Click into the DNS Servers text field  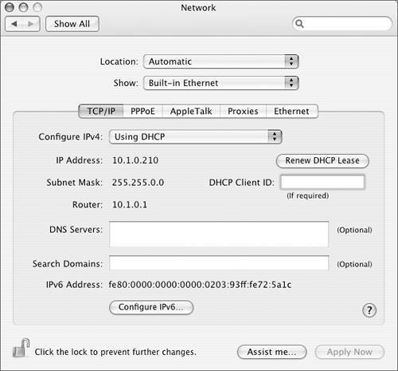tap(219, 235)
